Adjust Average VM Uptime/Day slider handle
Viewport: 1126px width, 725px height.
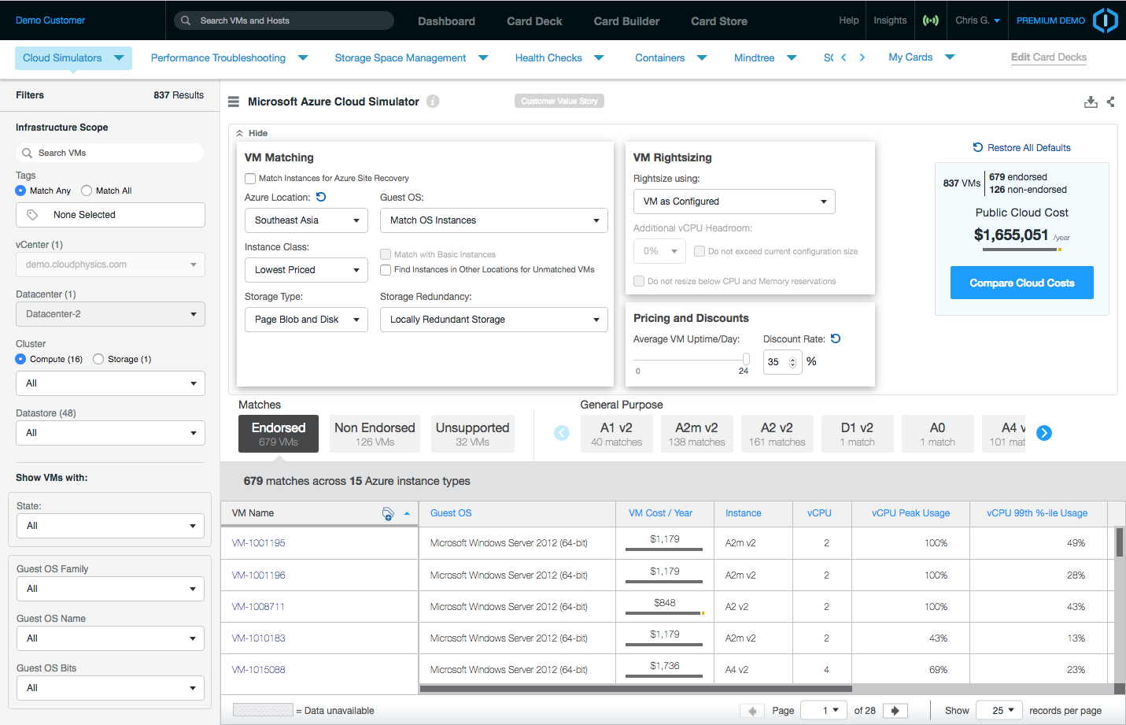[x=746, y=359]
